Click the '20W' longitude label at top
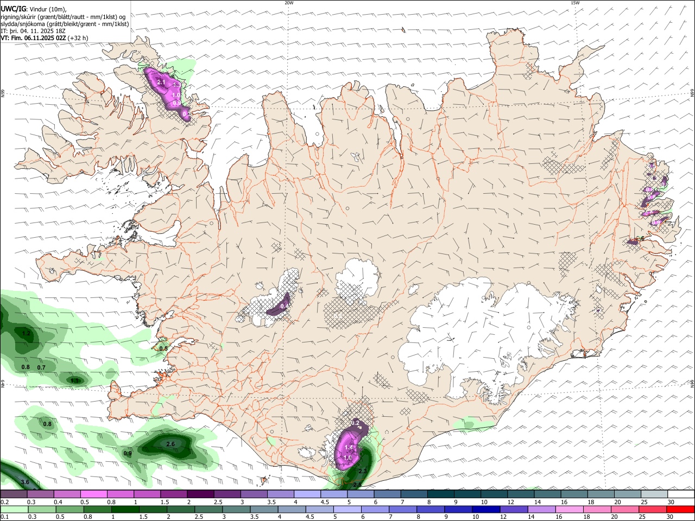 289,3
